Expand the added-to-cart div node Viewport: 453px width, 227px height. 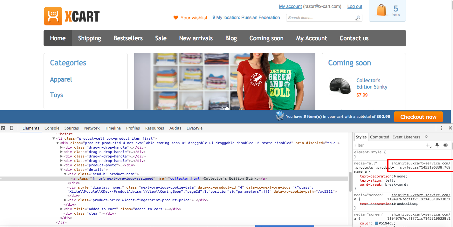point(62,209)
